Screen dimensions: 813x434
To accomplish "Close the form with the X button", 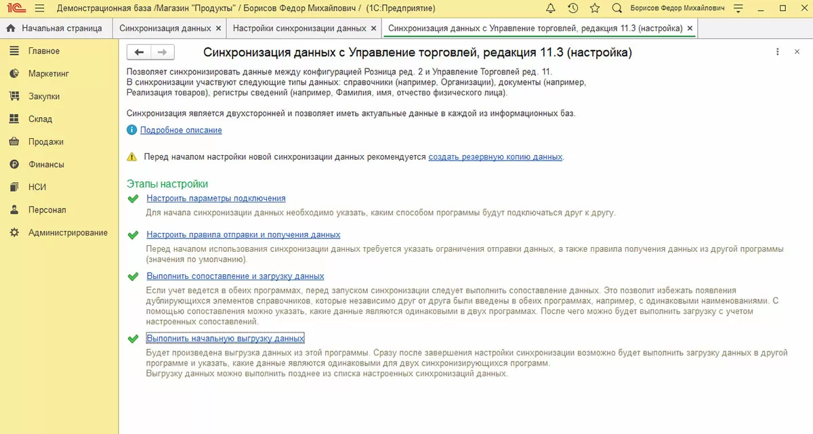I will click(797, 52).
